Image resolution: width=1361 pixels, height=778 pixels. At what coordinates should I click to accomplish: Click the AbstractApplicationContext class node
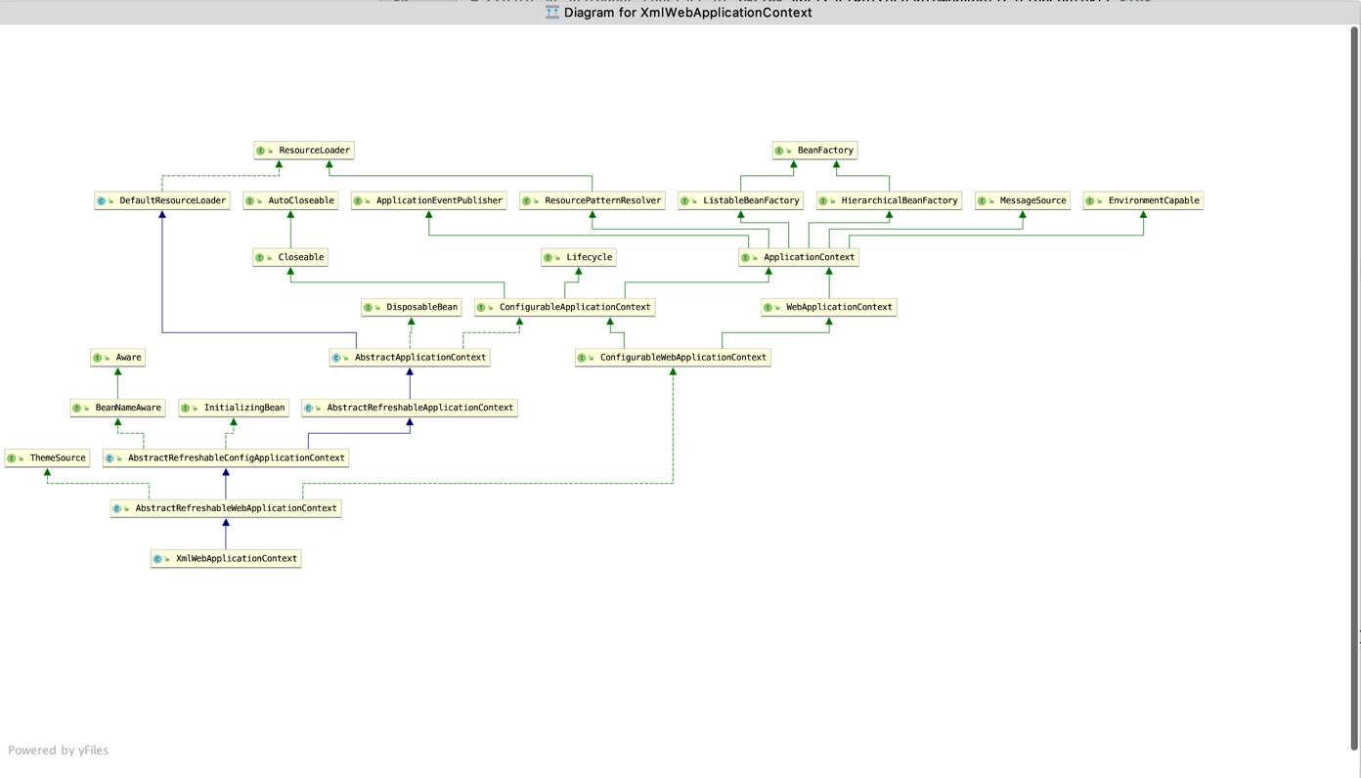click(x=410, y=358)
